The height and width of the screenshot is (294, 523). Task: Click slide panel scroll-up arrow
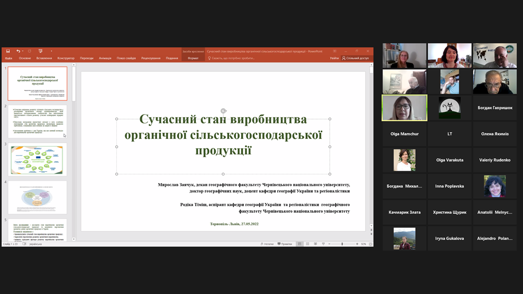[74, 65]
